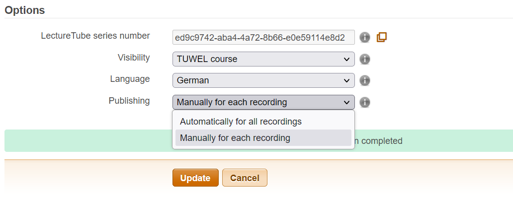Open the Visibility dropdown showing TUWEL course

pyautogui.click(x=263, y=59)
